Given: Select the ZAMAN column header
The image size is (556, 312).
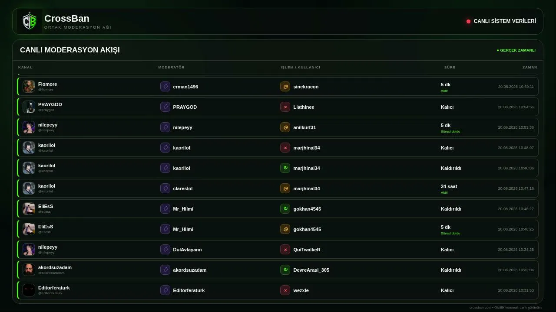Looking at the screenshot, I should (530, 67).
